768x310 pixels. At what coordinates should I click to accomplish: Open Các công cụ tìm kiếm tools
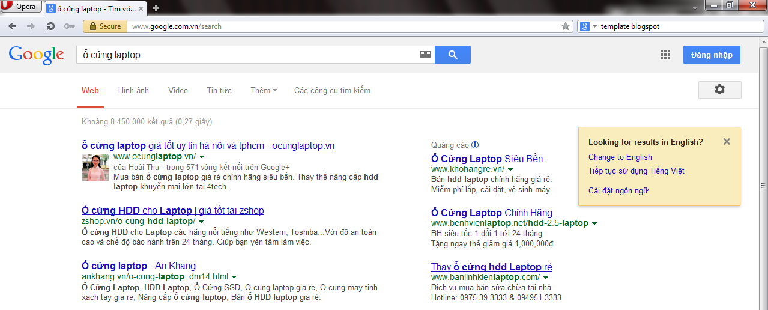[332, 90]
